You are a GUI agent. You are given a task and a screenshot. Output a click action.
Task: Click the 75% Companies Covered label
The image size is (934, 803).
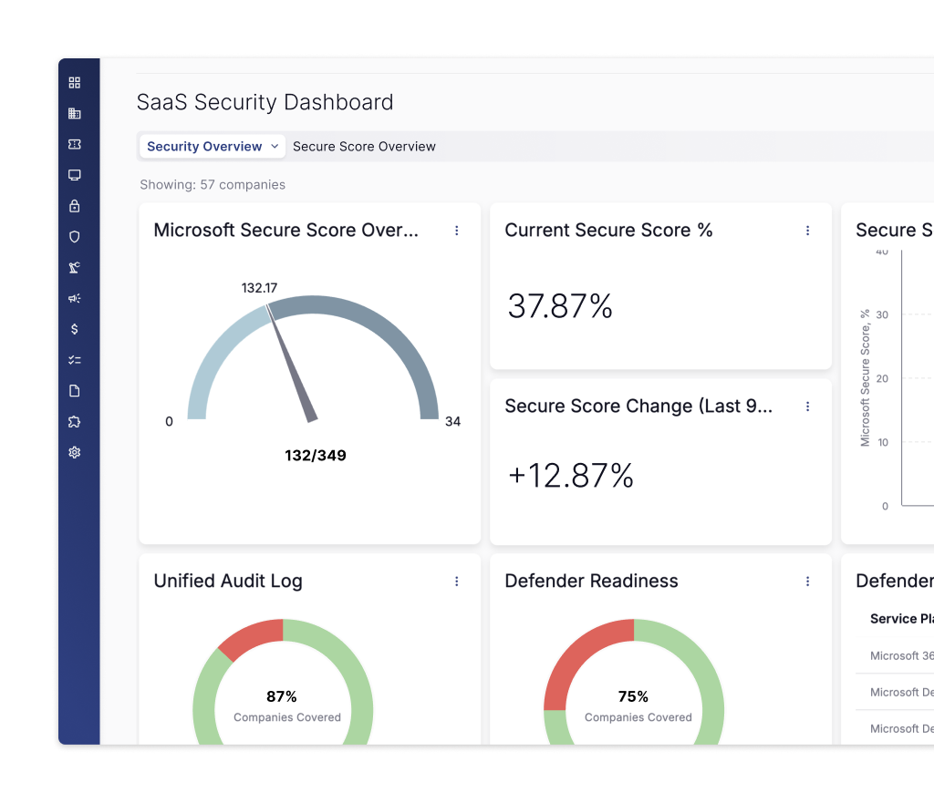click(638, 706)
